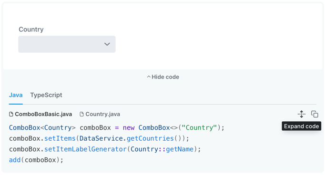Screen dimensions: 325x175
Task: Focus the empty Country combo box field
Action: pyautogui.click(x=67, y=44)
